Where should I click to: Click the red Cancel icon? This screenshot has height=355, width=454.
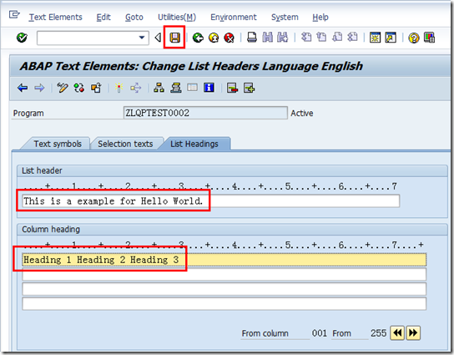pos(229,38)
